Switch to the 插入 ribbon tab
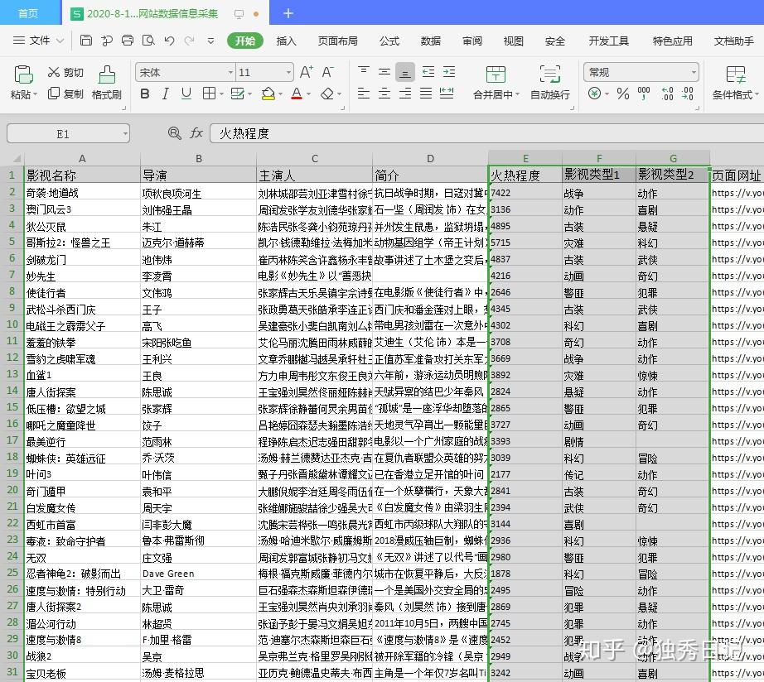Screen dimensions: 764x682 287,40
